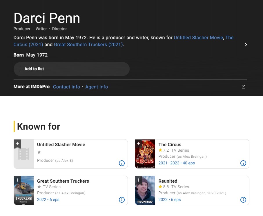
Task: Click The Circus 7.2 star rating
Action: [x=164, y=150]
